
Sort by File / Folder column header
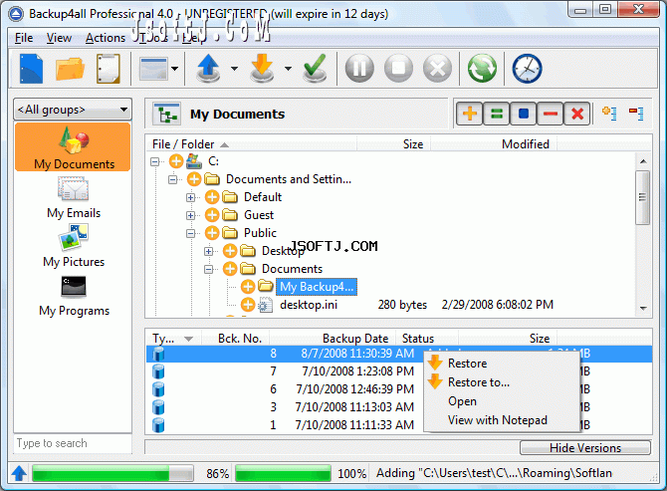[251, 144]
